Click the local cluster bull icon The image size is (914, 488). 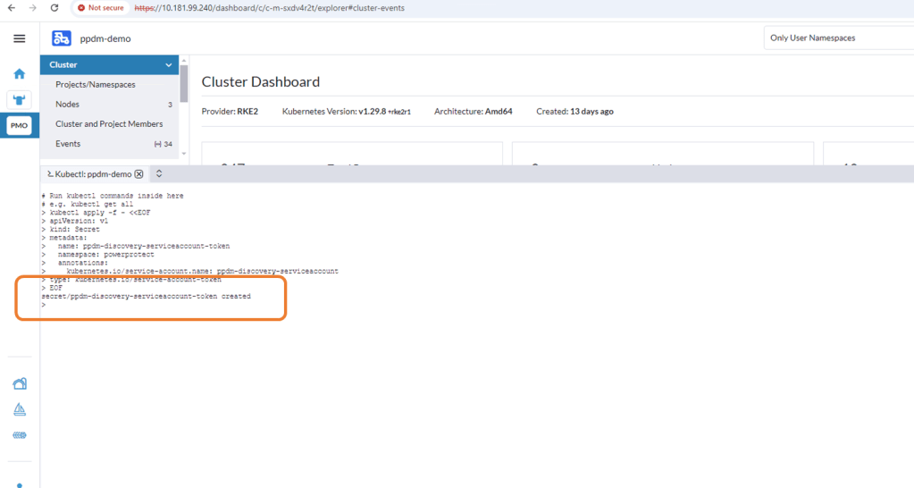click(x=19, y=99)
